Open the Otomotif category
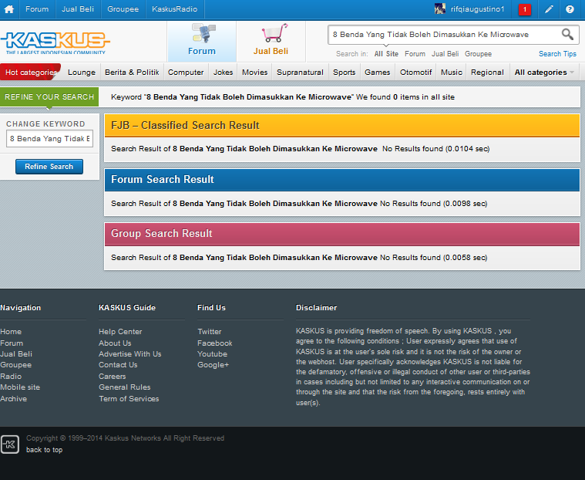Screen dimensions: 585x480 point(415,72)
